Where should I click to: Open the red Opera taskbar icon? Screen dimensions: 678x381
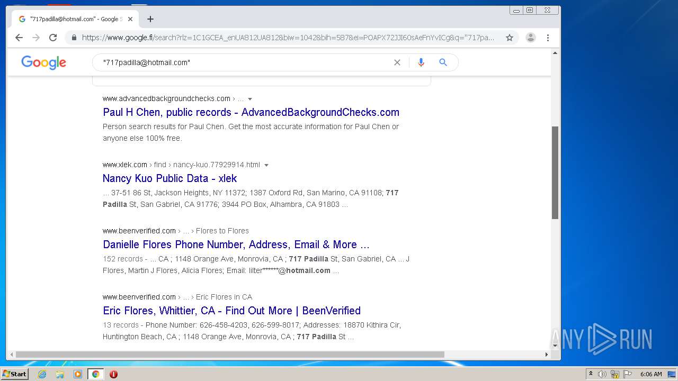(x=113, y=374)
